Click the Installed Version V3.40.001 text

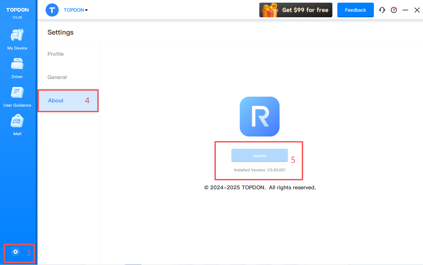click(260, 170)
